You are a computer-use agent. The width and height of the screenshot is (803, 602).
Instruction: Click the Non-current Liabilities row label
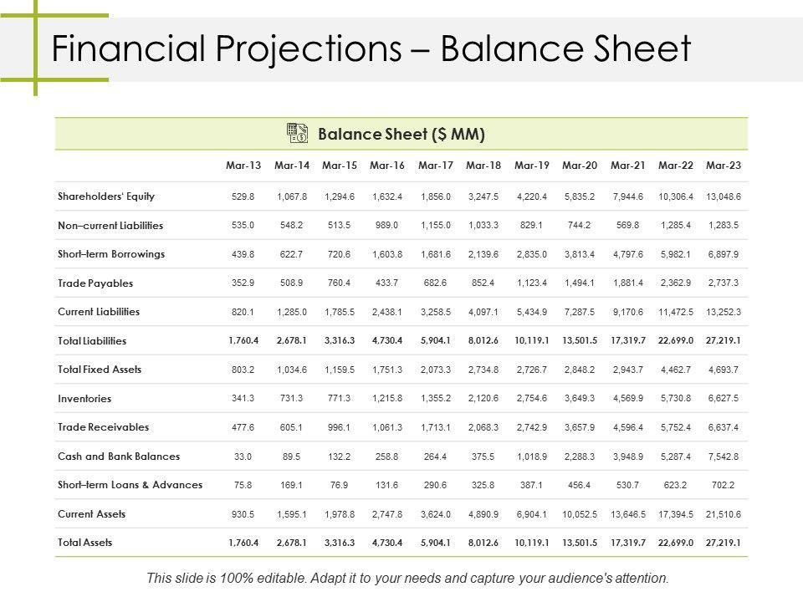110,226
